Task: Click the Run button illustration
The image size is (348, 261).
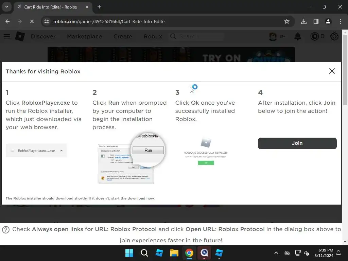Action: point(148,150)
